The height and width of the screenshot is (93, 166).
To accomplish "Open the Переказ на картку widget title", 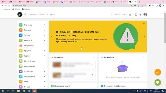I will 62,86.
